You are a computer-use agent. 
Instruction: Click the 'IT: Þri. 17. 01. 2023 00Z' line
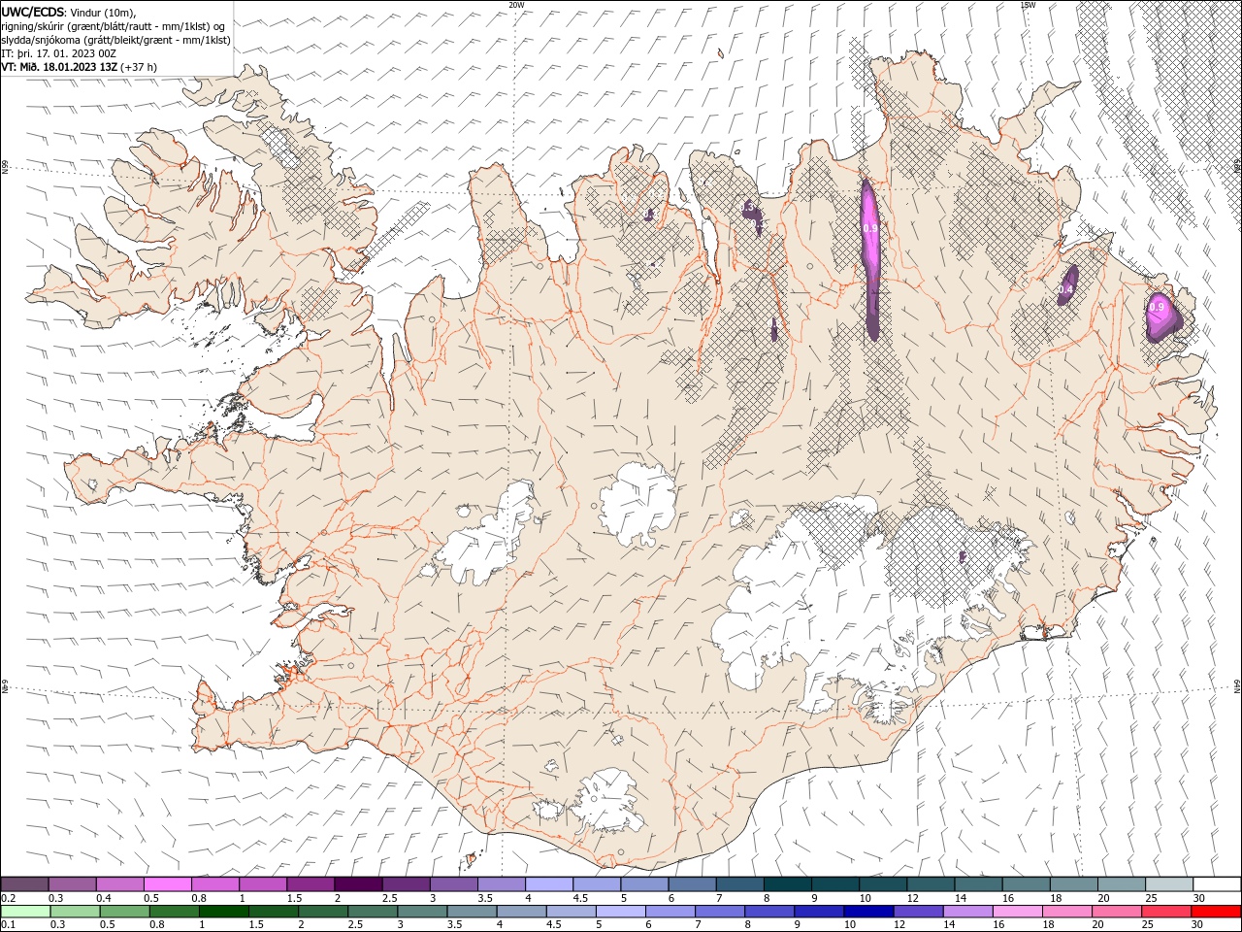pyautogui.click(x=59, y=53)
